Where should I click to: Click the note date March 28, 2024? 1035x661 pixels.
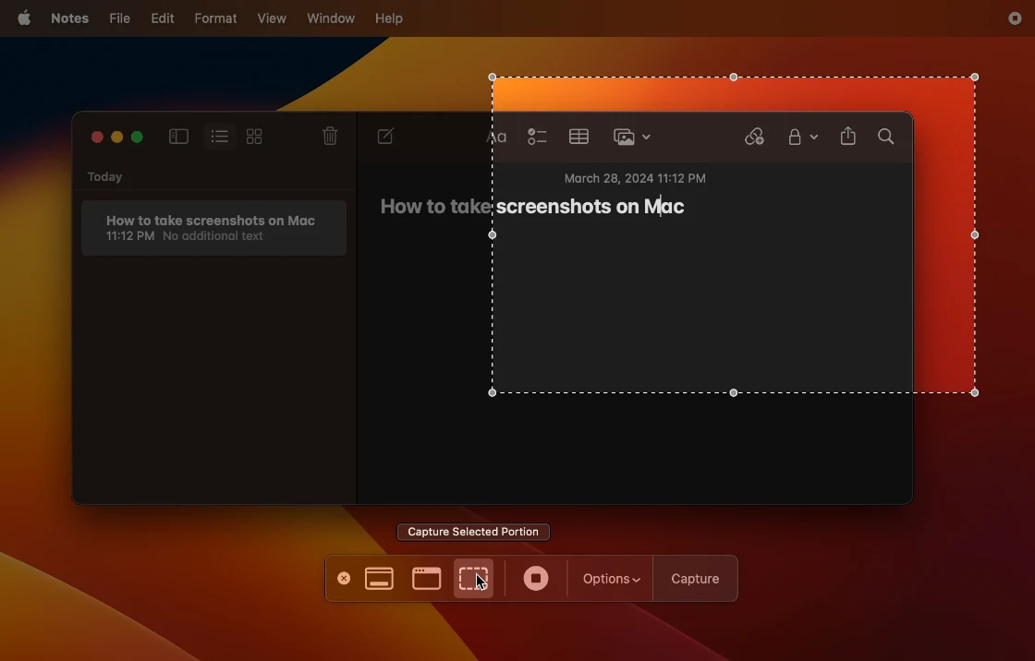point(635,178)
